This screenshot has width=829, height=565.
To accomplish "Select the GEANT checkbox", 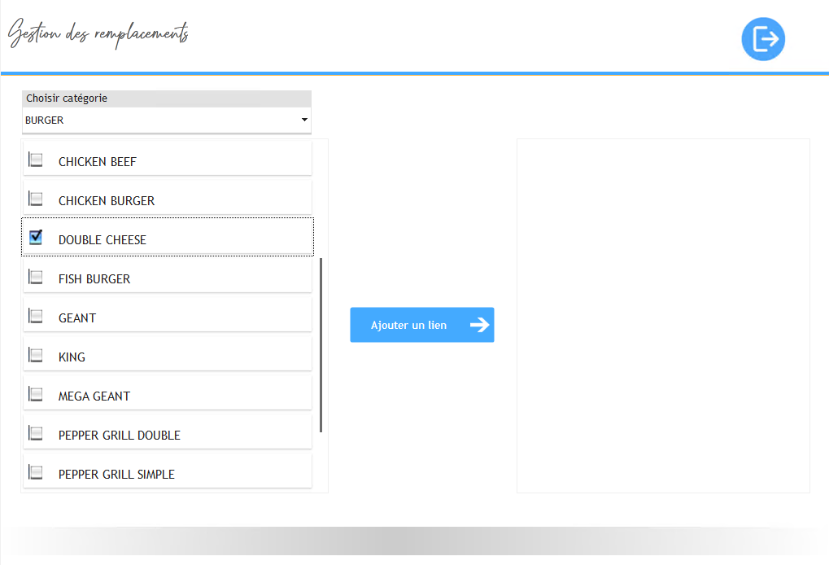I will tap(36, 316).
